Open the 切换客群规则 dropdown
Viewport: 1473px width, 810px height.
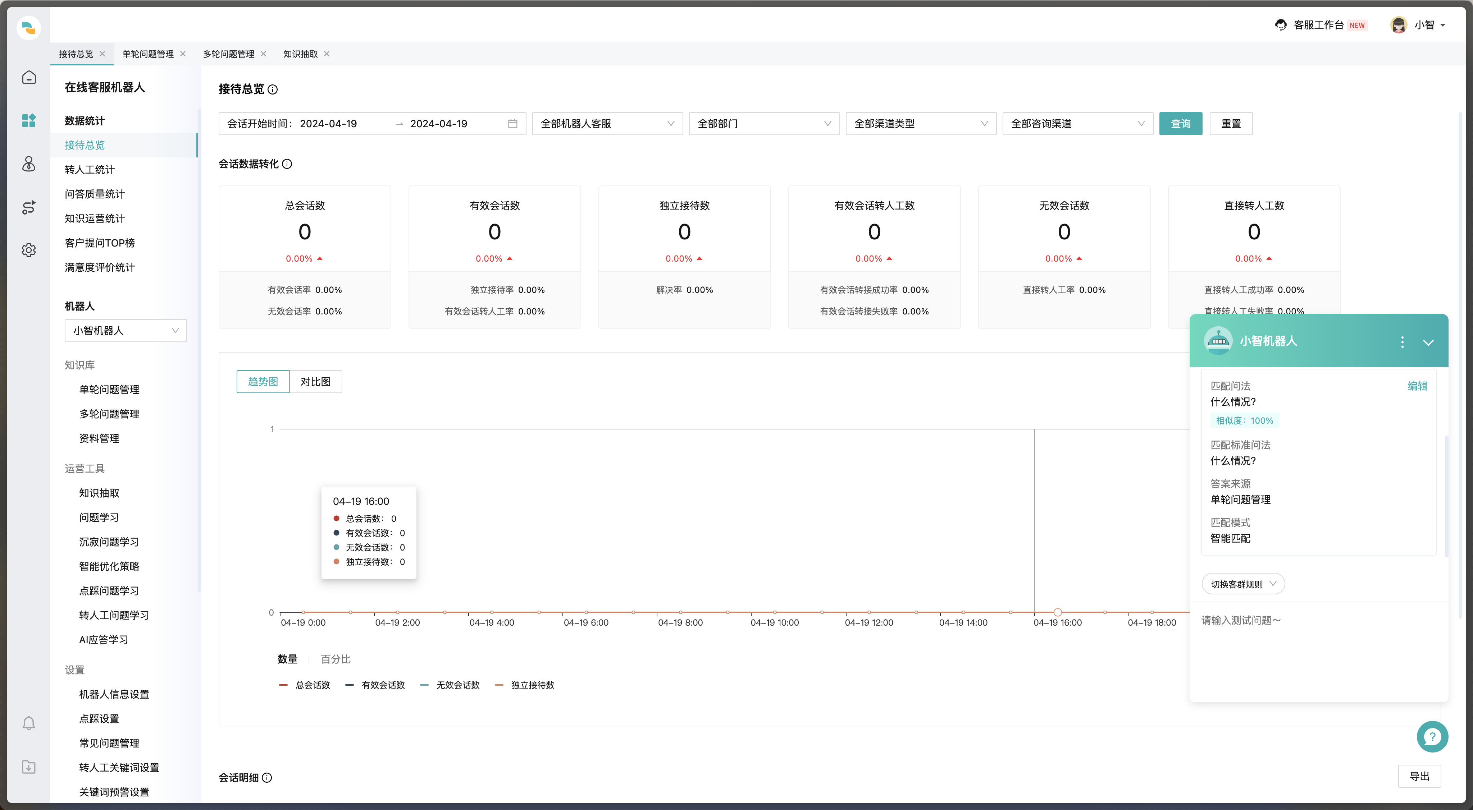point(1243,584)
